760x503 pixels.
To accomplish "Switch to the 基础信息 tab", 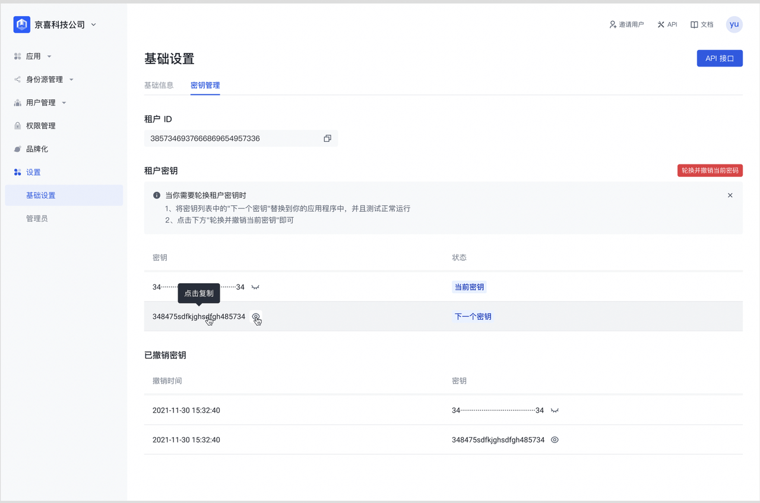I will point(159,85).
